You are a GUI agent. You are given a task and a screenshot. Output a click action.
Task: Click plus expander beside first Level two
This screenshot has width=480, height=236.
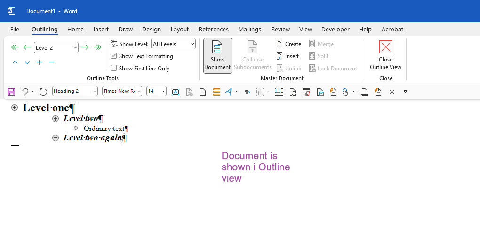[56, 119]
